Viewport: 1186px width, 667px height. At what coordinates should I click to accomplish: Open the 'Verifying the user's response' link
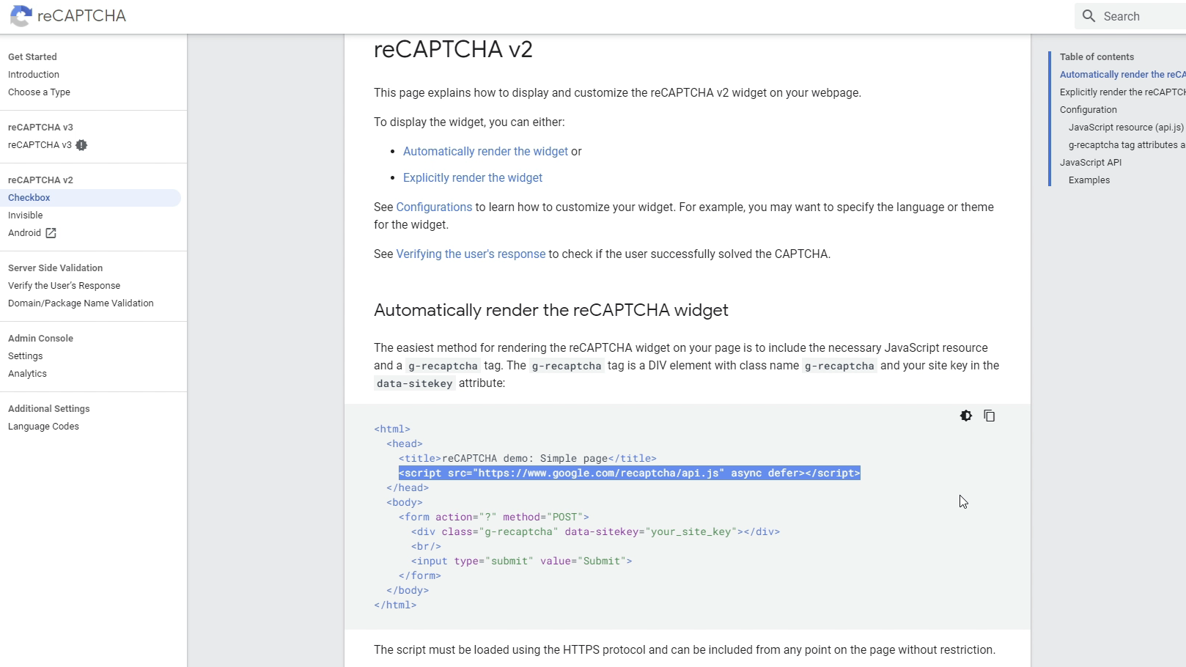click(x=471, y=254)
